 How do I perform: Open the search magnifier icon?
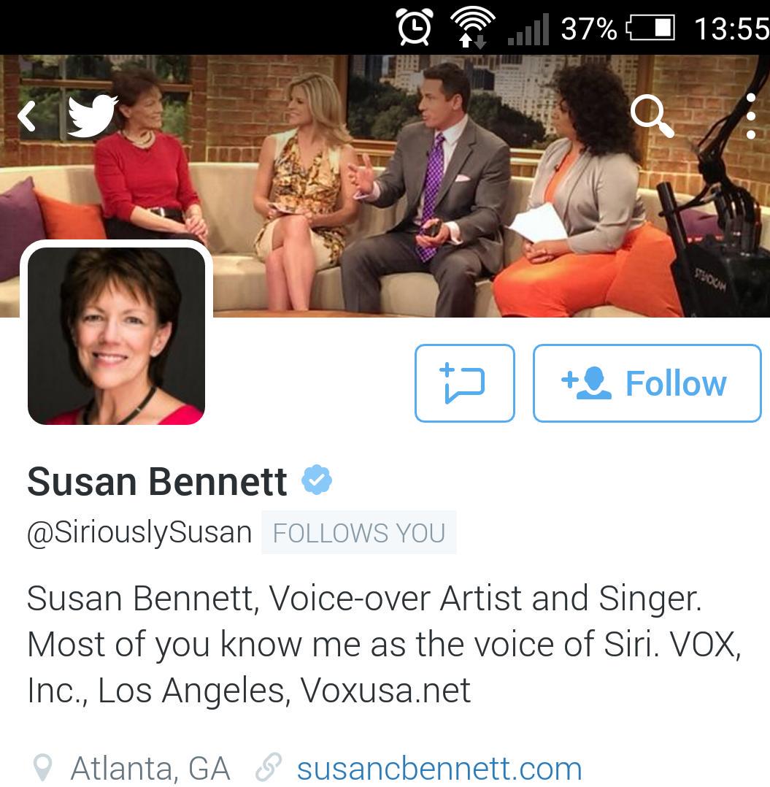652,116
